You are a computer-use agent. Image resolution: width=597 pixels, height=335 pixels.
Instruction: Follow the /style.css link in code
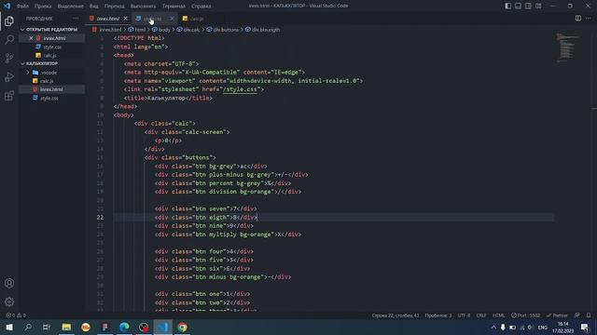(241, 89)
